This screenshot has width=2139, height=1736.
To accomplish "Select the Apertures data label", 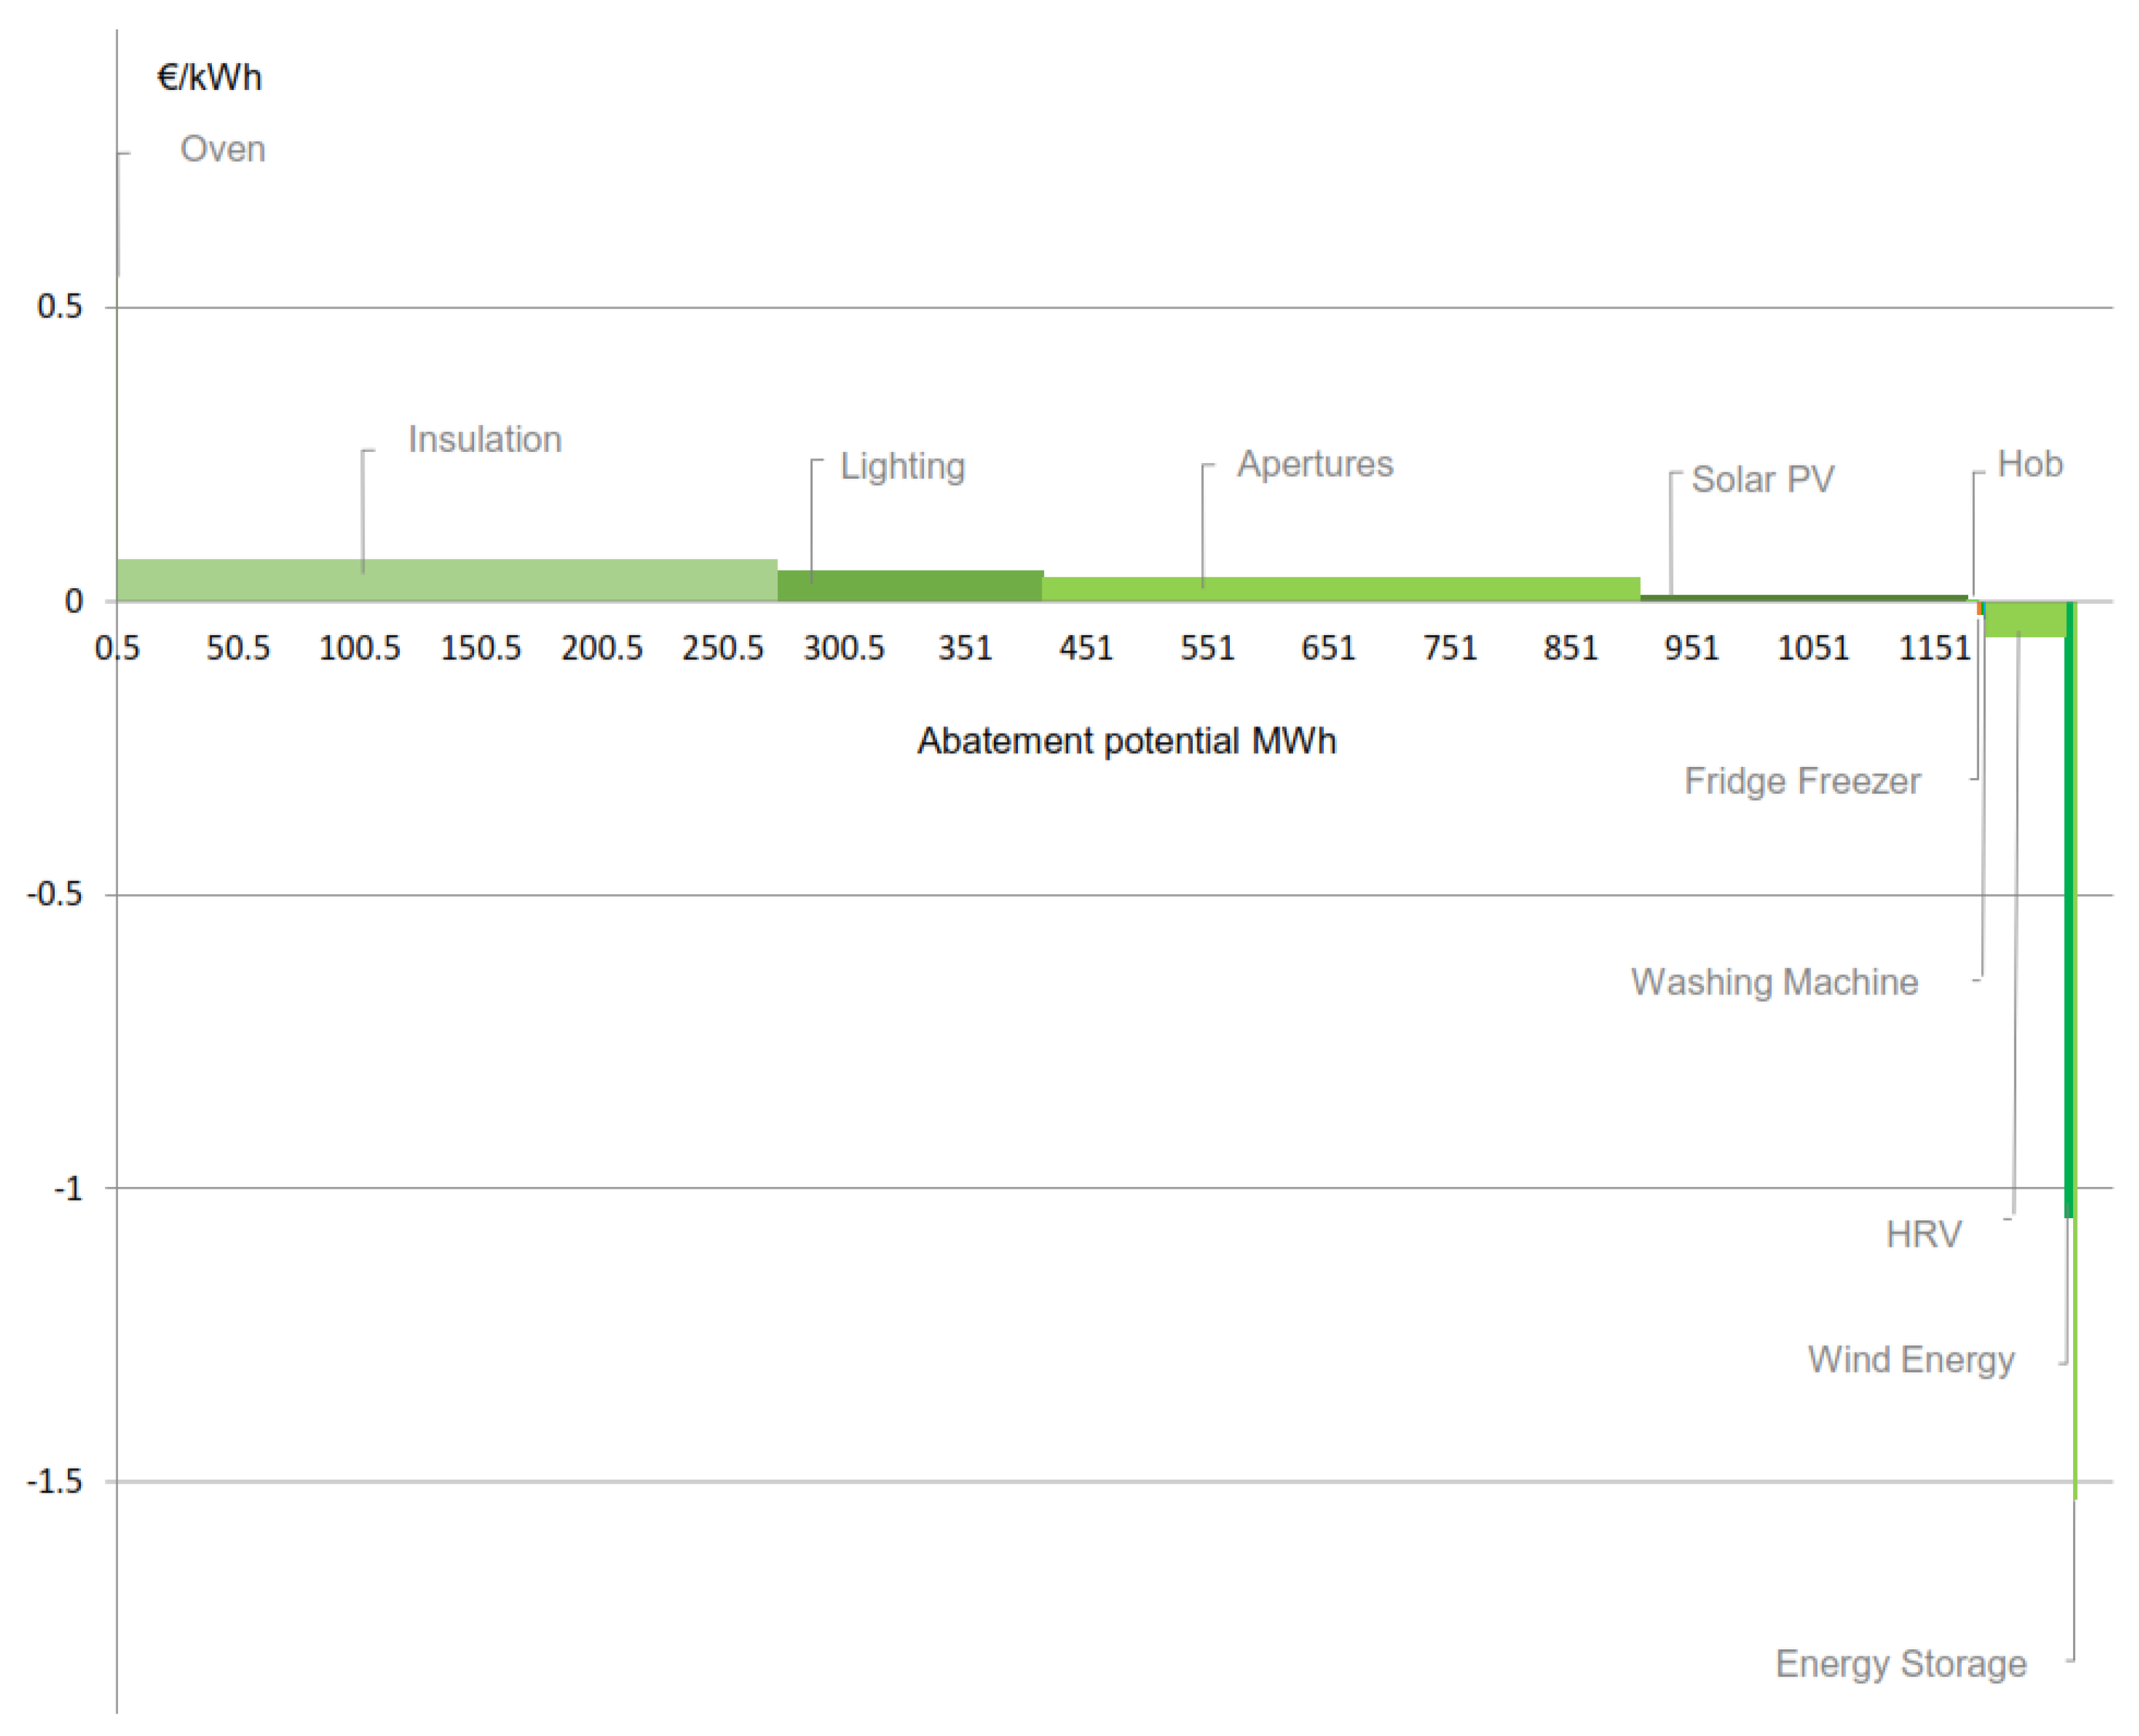I will click(x=1314, y=464).
